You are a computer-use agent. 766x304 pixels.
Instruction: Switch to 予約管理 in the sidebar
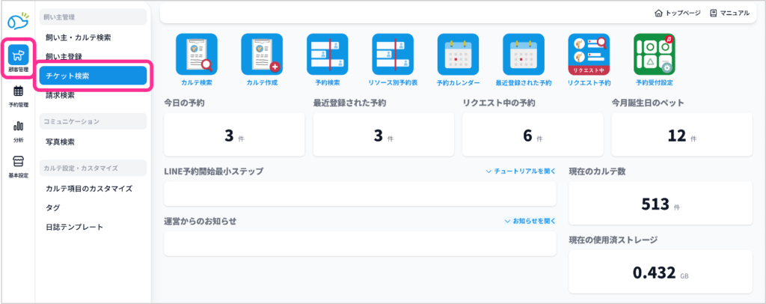(x=18, y=97)
